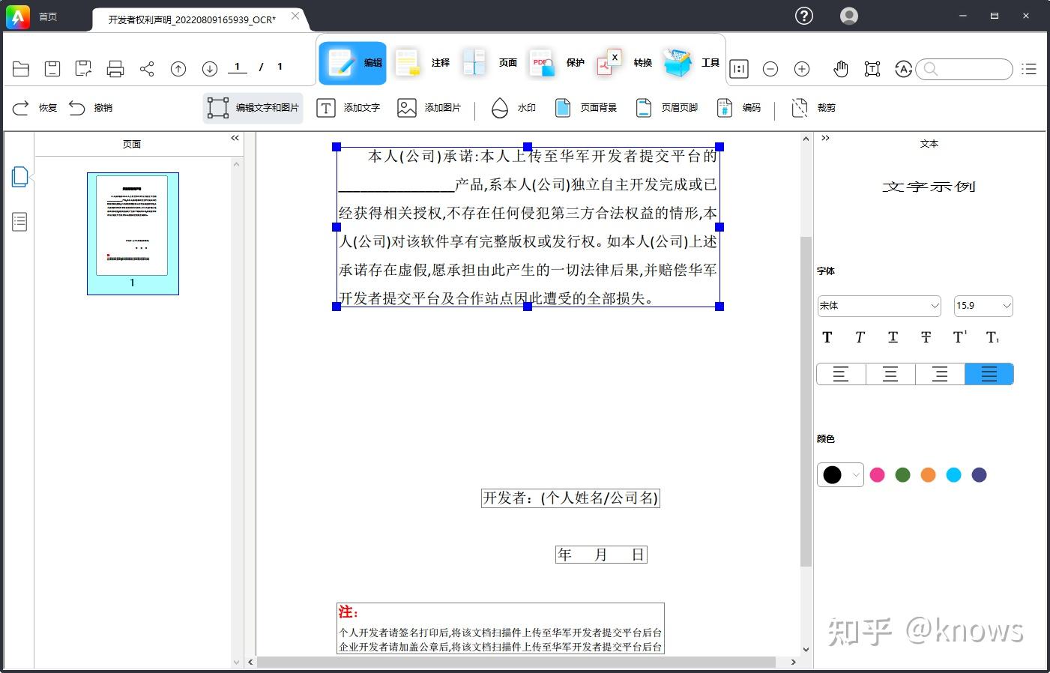Switch to the 保护 tab

(x=556, y=63)
